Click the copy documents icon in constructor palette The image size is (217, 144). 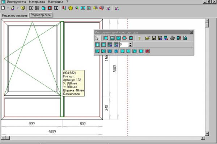[185, 38]
